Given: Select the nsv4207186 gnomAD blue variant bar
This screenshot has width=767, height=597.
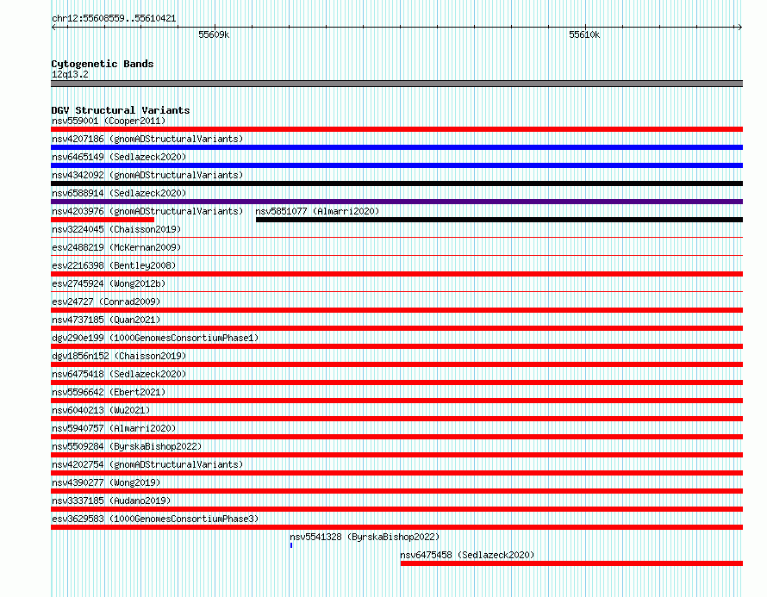Looking at the screenshot, I should 396,147.
